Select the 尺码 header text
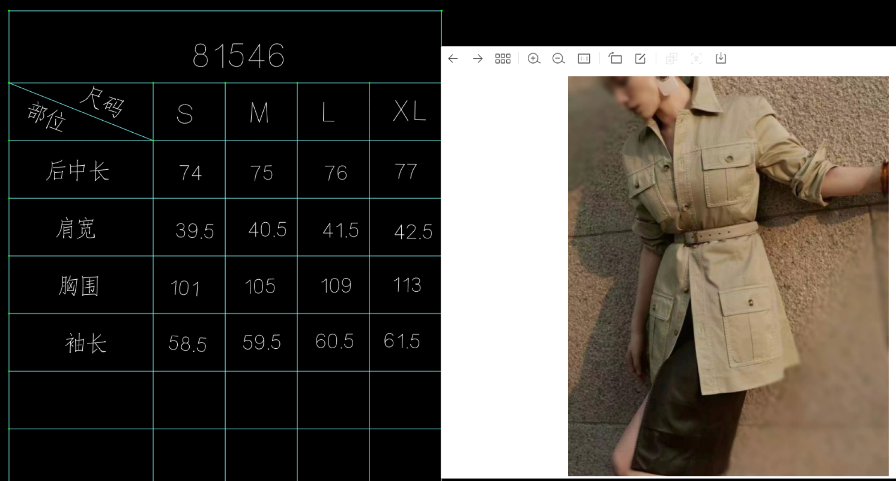 click(x=102, y=102)
